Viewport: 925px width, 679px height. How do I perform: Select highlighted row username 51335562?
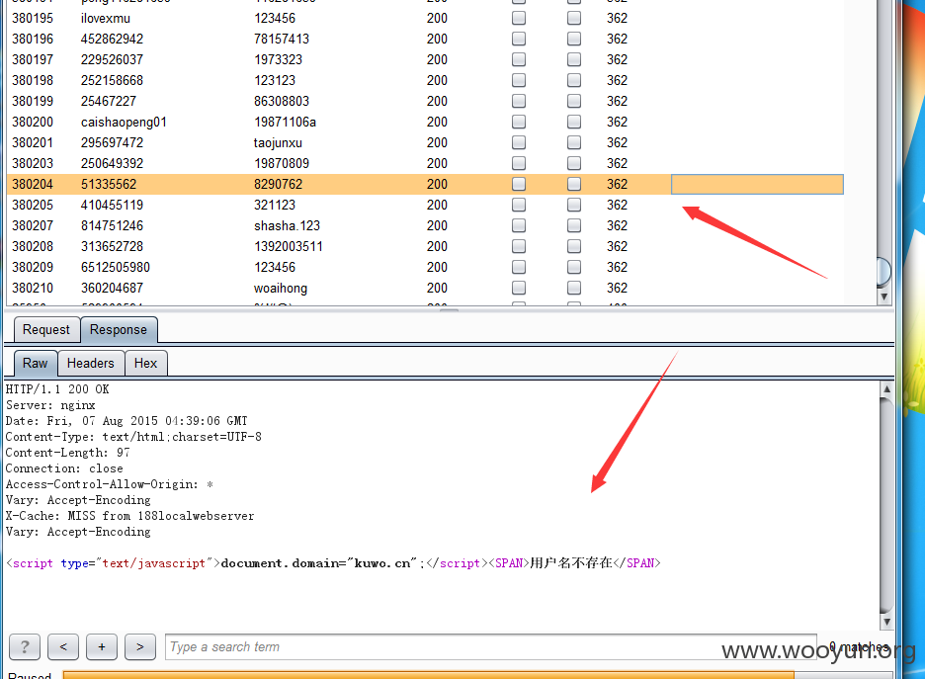coord(109,184)
